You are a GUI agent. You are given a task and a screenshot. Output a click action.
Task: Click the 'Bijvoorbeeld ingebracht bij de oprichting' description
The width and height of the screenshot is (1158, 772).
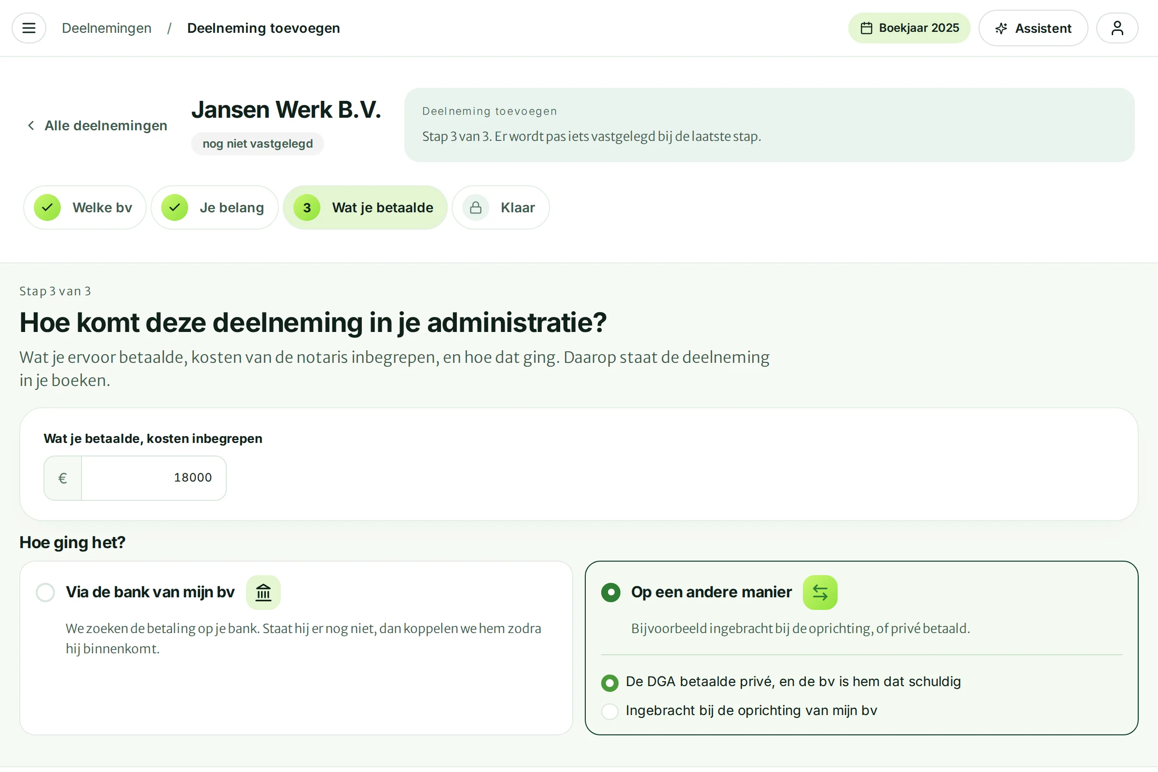coord(800,629)
